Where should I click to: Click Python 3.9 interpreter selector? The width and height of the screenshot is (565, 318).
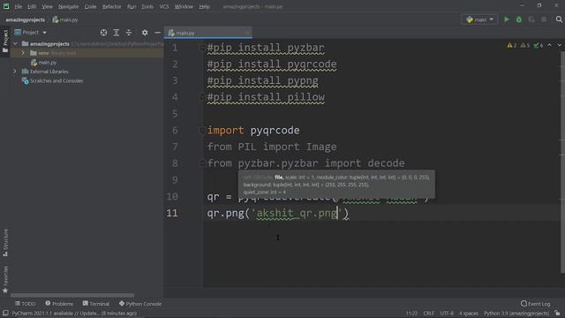tap(516, 314)
